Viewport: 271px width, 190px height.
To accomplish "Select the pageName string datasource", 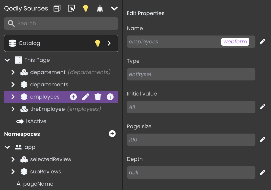I will tap(38, 184).
